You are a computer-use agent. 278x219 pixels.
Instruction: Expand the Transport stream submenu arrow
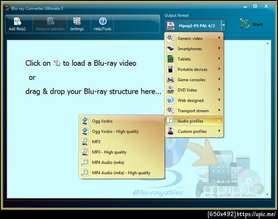(219, 110)
